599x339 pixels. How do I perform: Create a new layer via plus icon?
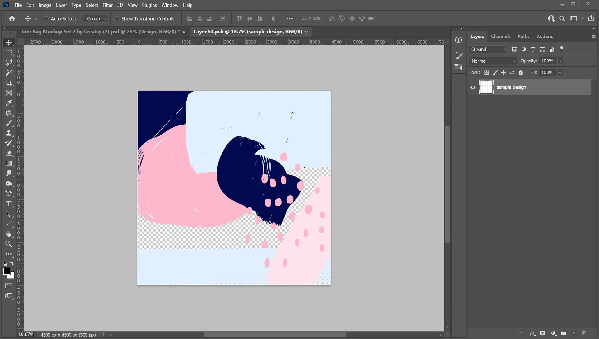point(574,333)
